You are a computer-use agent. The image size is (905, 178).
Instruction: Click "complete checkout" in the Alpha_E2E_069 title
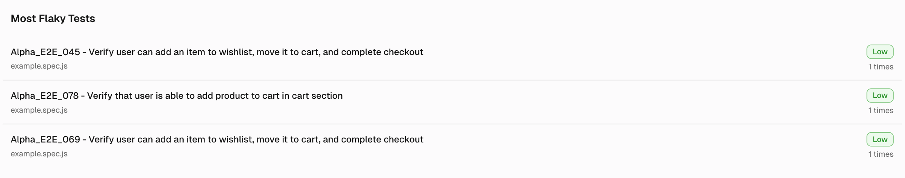point(382,140)
